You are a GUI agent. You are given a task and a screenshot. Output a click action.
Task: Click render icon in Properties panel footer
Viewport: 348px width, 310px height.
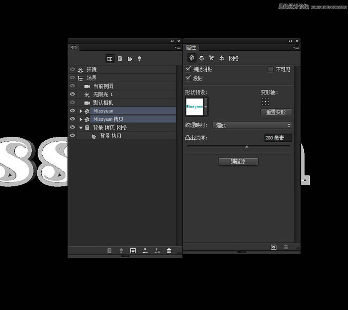coord(273,247)
